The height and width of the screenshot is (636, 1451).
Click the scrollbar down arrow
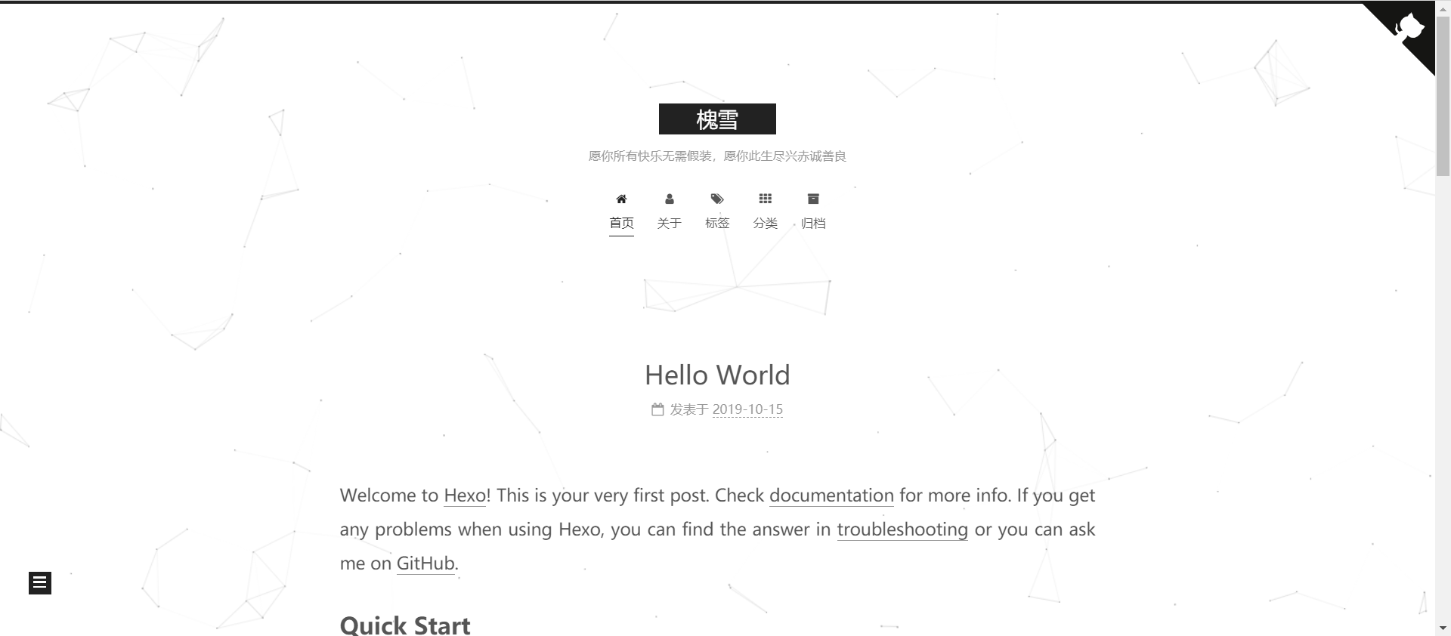(1443, 628)
